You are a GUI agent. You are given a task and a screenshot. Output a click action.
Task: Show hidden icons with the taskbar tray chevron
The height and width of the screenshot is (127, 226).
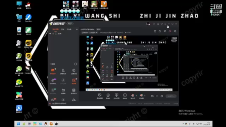click(x=183, y=124)
